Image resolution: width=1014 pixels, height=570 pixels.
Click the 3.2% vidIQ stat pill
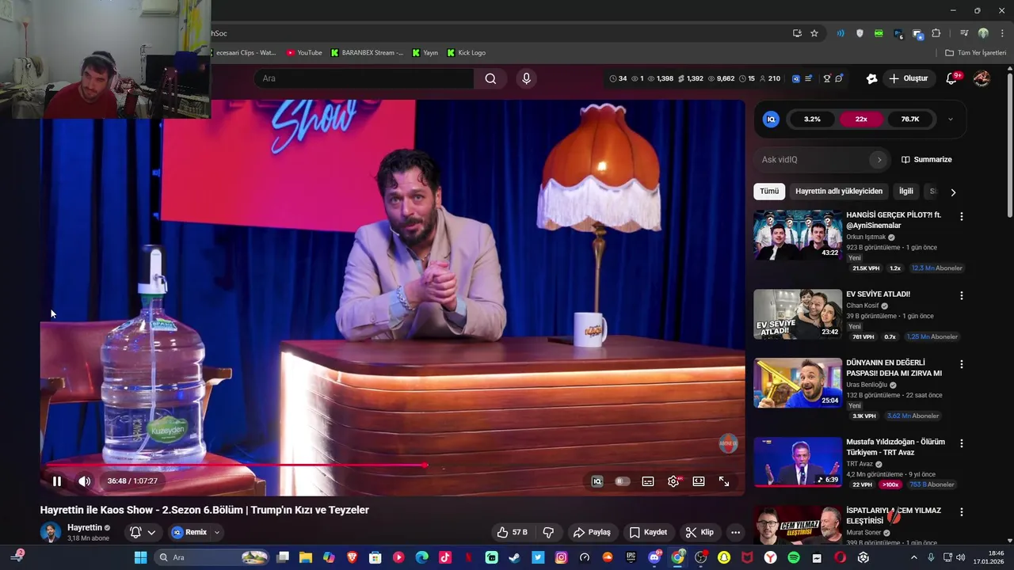coord(812,119)
